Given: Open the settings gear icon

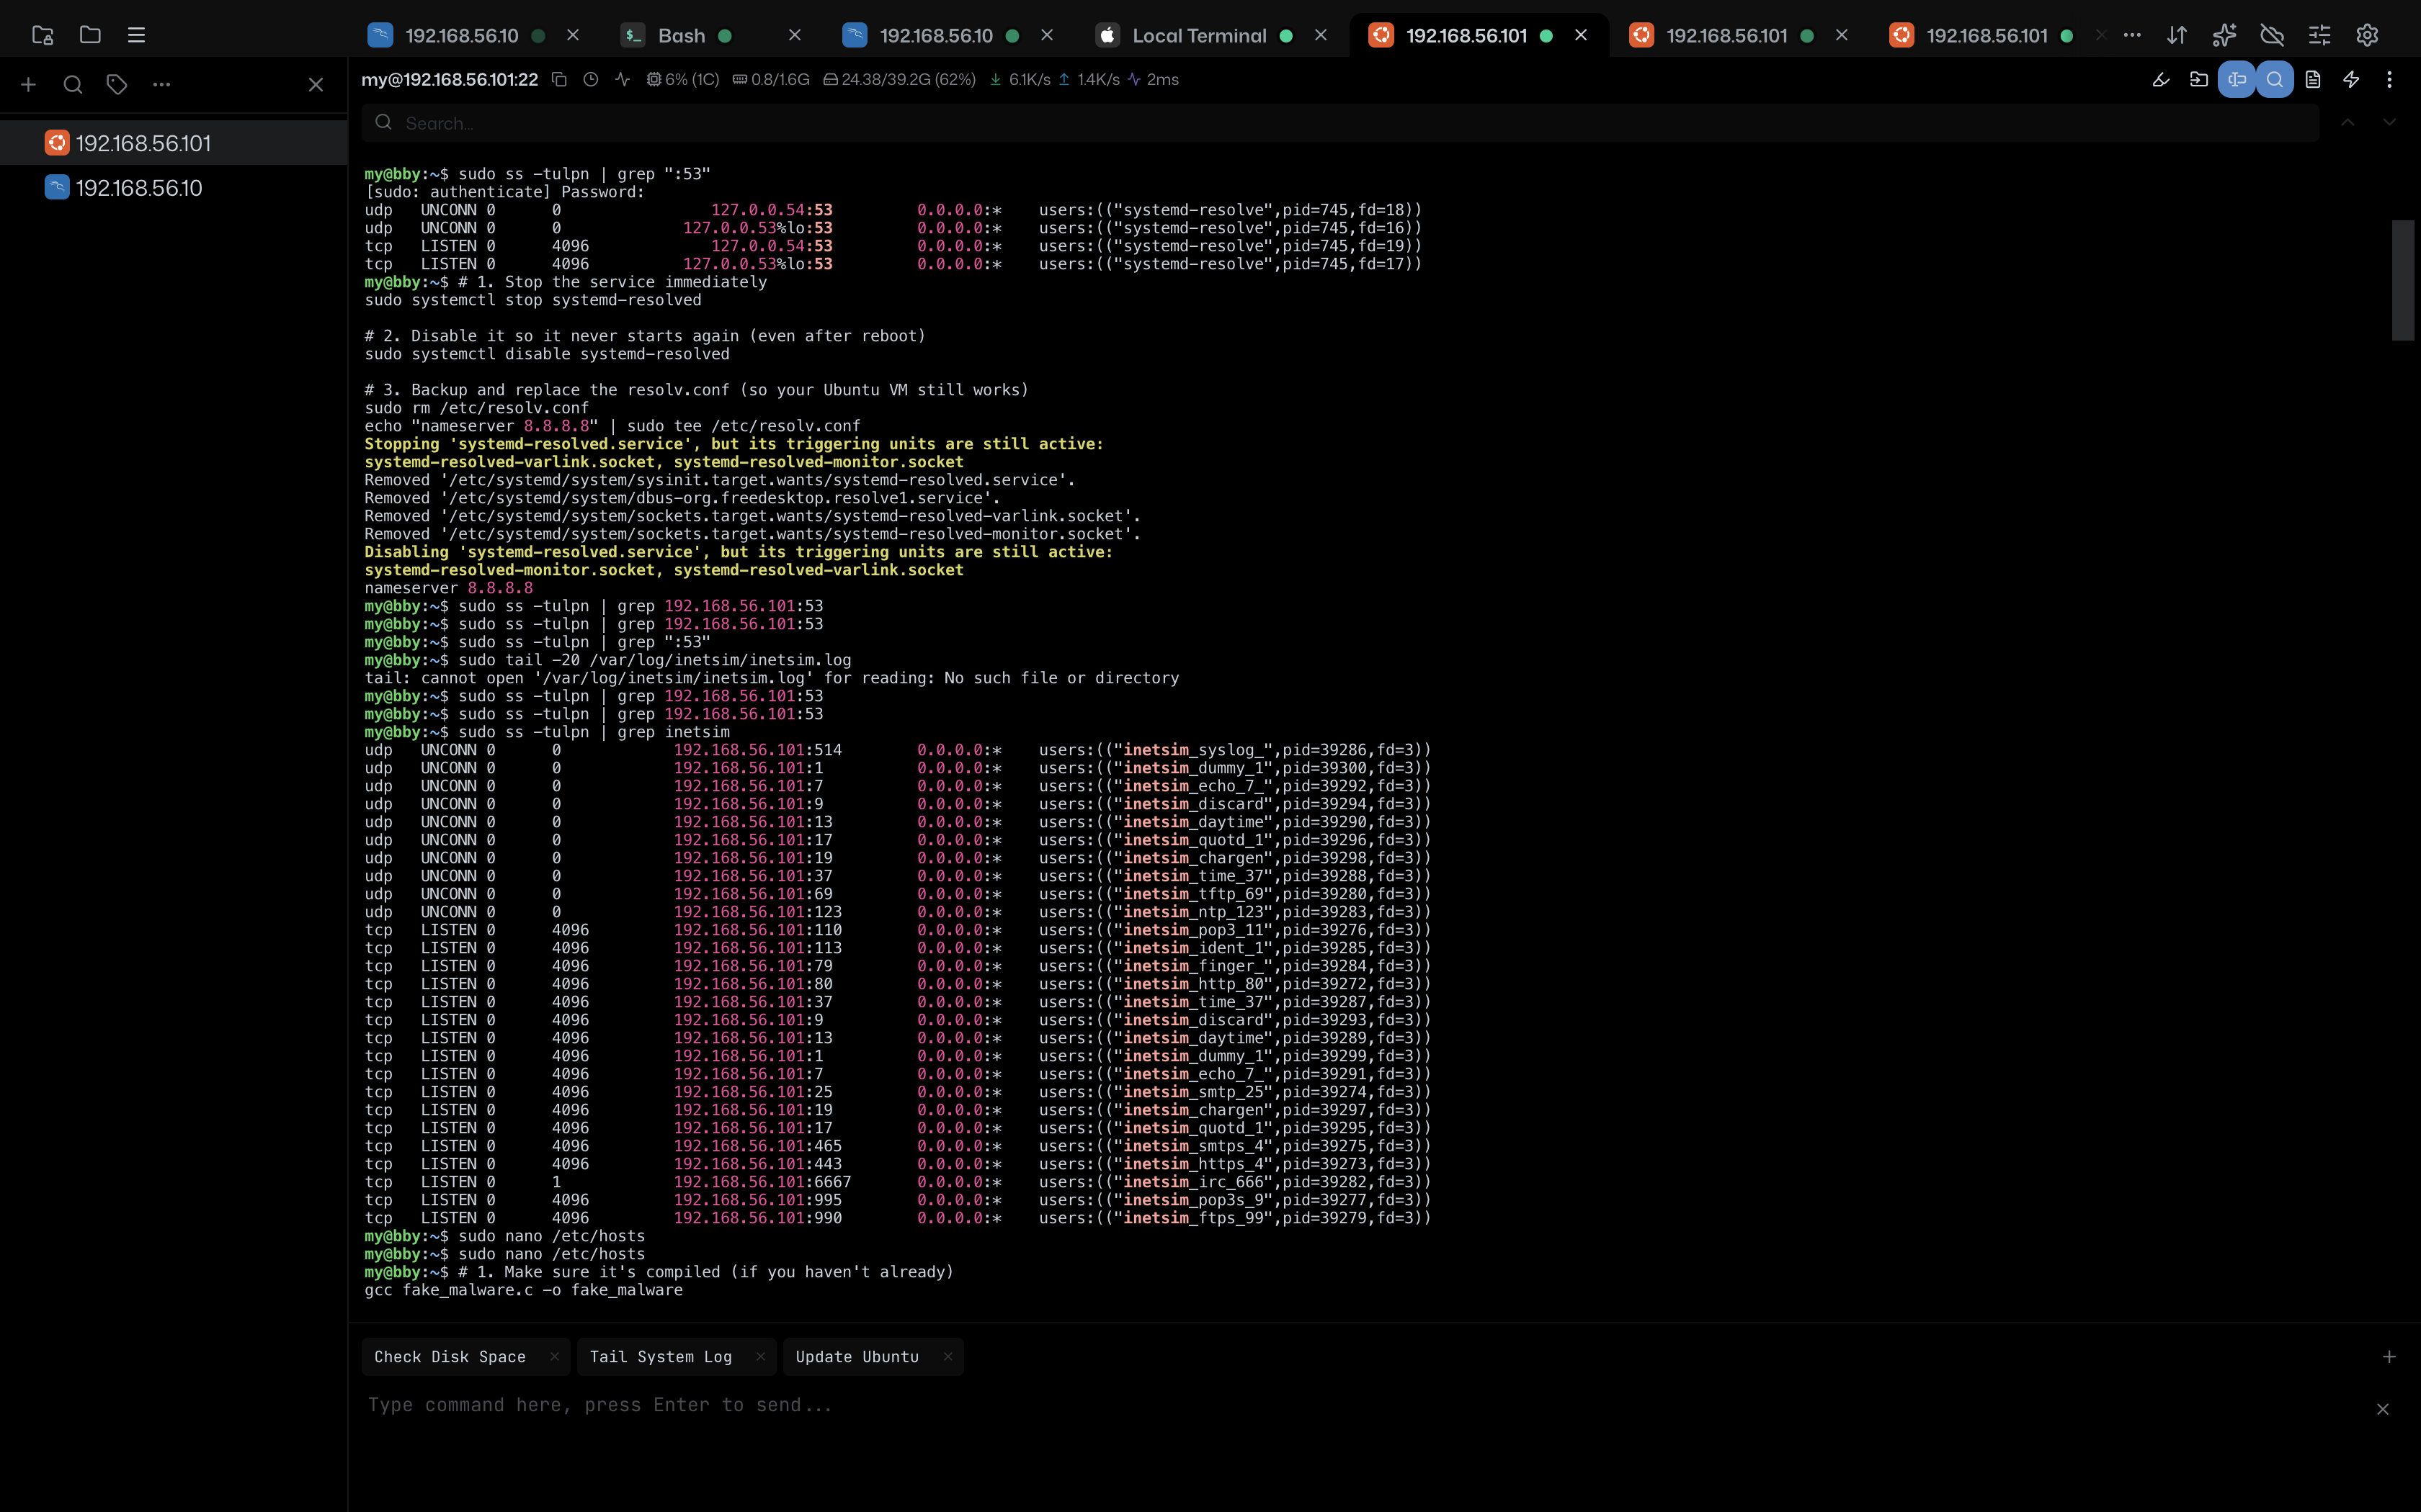Looking at the screenshot, I should [2367, 35].
